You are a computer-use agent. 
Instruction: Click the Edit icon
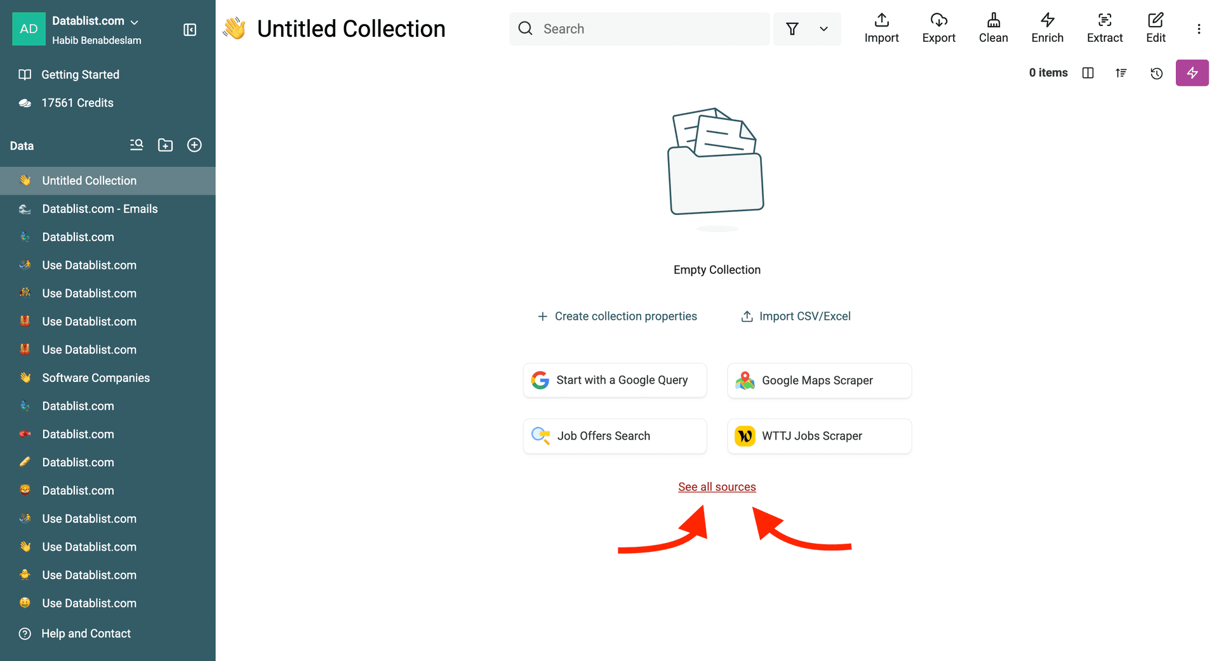[1156, 28]
